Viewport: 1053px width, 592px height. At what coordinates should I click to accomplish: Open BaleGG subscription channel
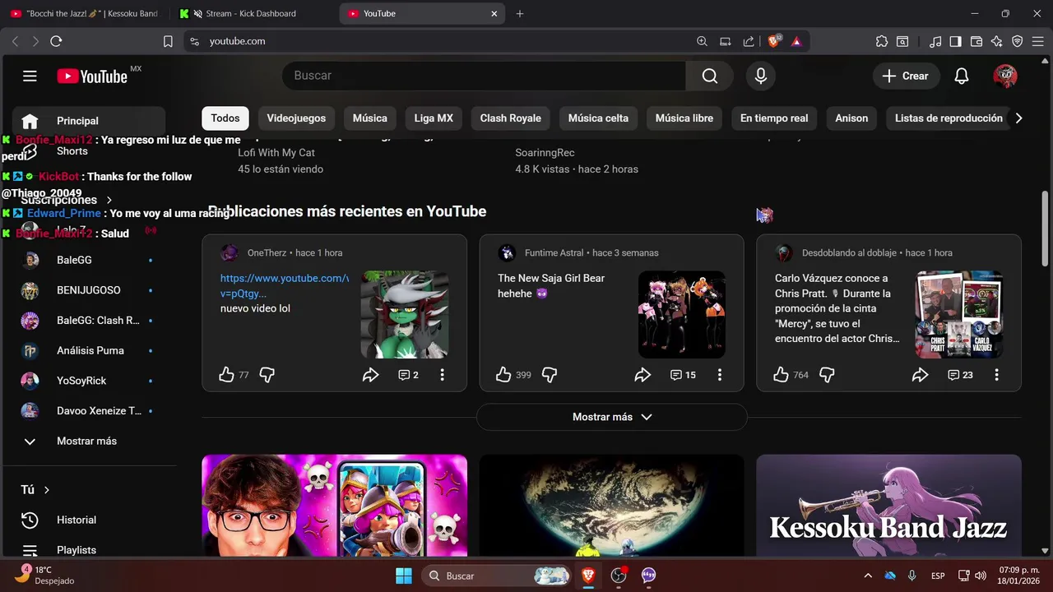point(89,260)
